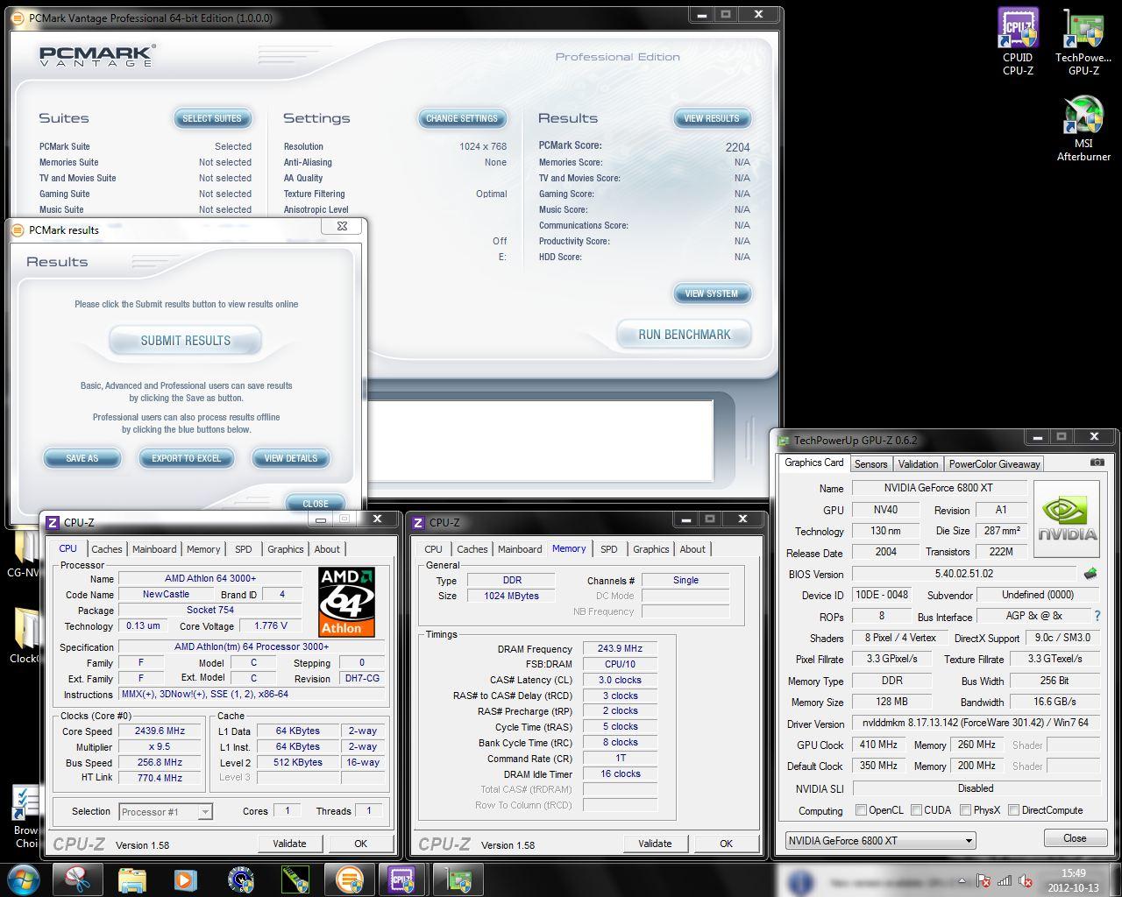Viewport: 1122px width, 897px height.
Task: Switch to the Sensors tab in GPU-Z
Action: point(870,464)
